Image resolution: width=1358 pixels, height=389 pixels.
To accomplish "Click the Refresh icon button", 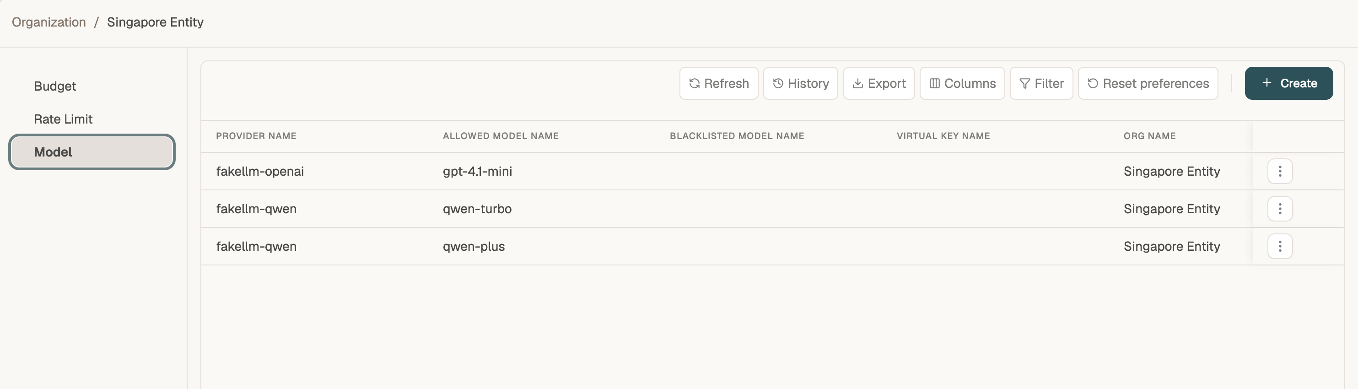I will click(718, 83).
